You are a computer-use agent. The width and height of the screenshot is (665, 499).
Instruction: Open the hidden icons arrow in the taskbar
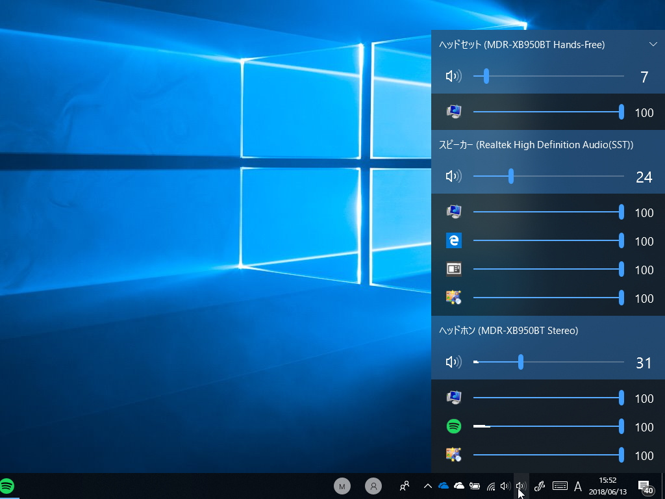point(427,485)
